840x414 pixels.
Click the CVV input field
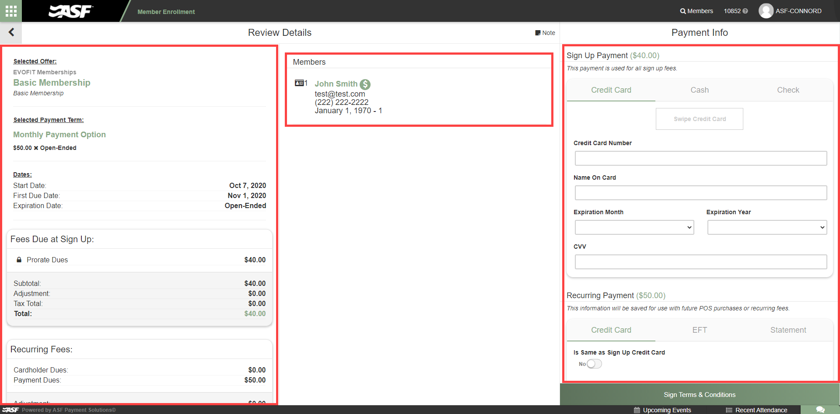pyautogui.click(x=701, y=262)
